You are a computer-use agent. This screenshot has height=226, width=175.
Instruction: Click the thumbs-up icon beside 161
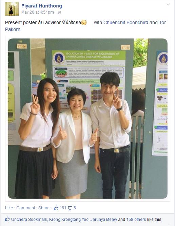point(56,208)
